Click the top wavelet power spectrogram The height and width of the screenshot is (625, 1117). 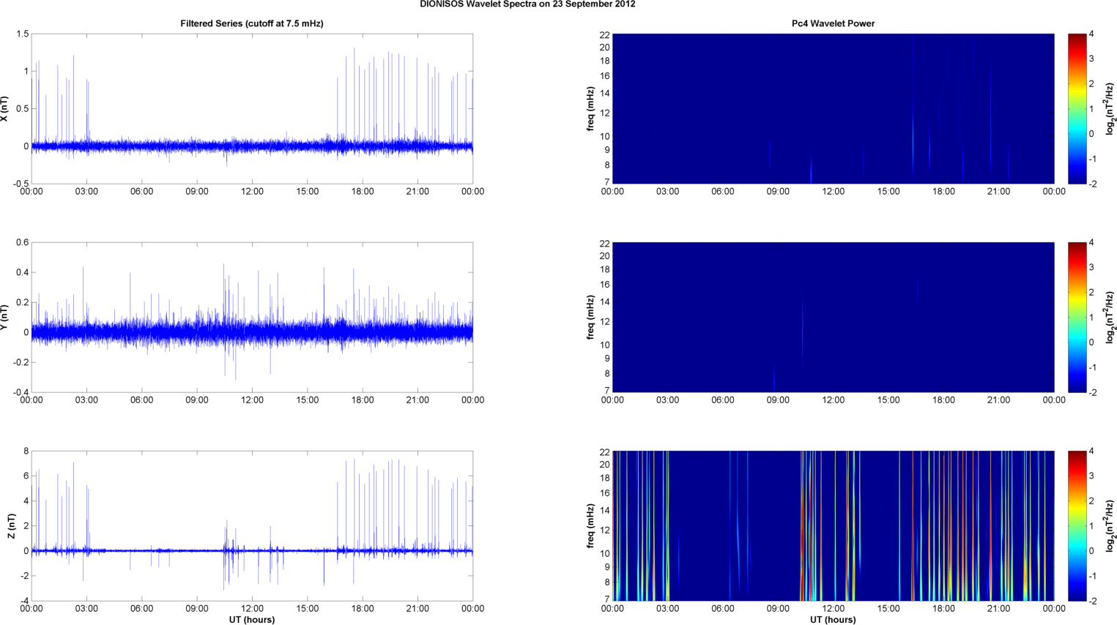click(833, 108)
